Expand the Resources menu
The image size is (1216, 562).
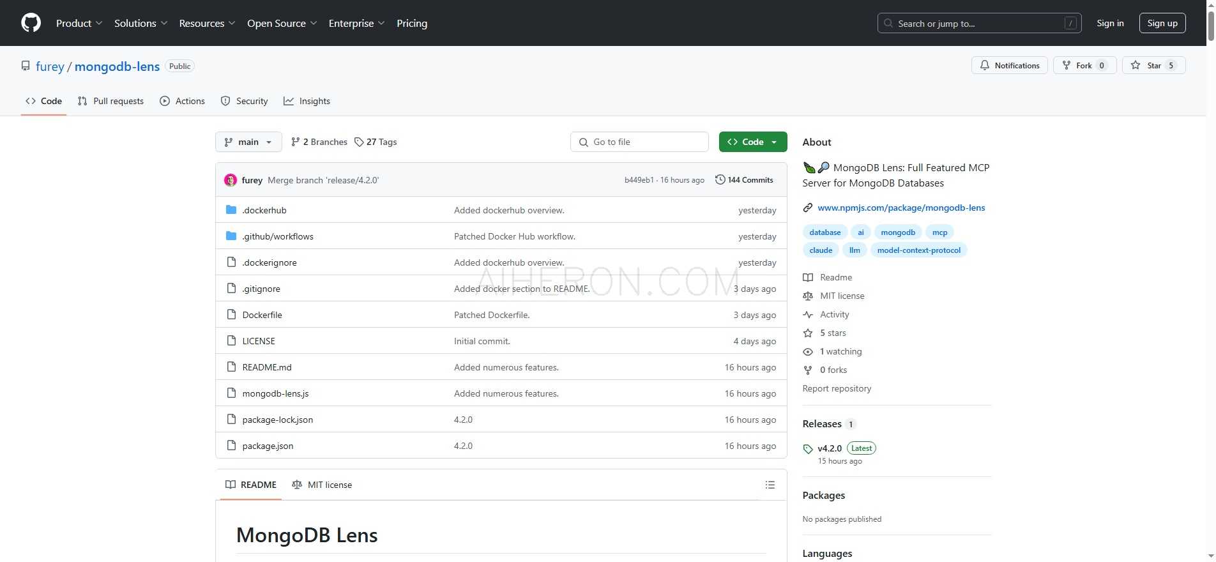tap(207, 23)
